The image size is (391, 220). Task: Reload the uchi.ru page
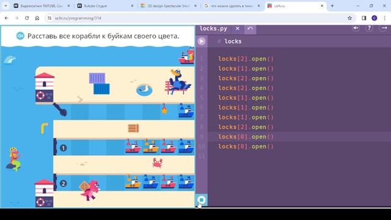27,18
